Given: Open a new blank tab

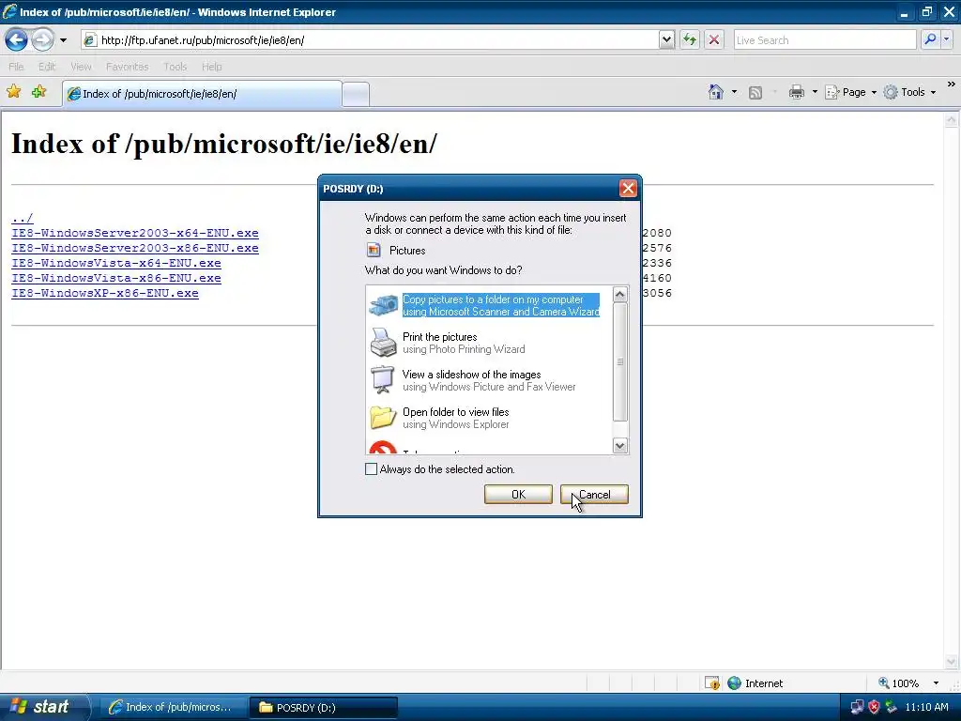Looking at the screenshot, I should click(356, 95).
